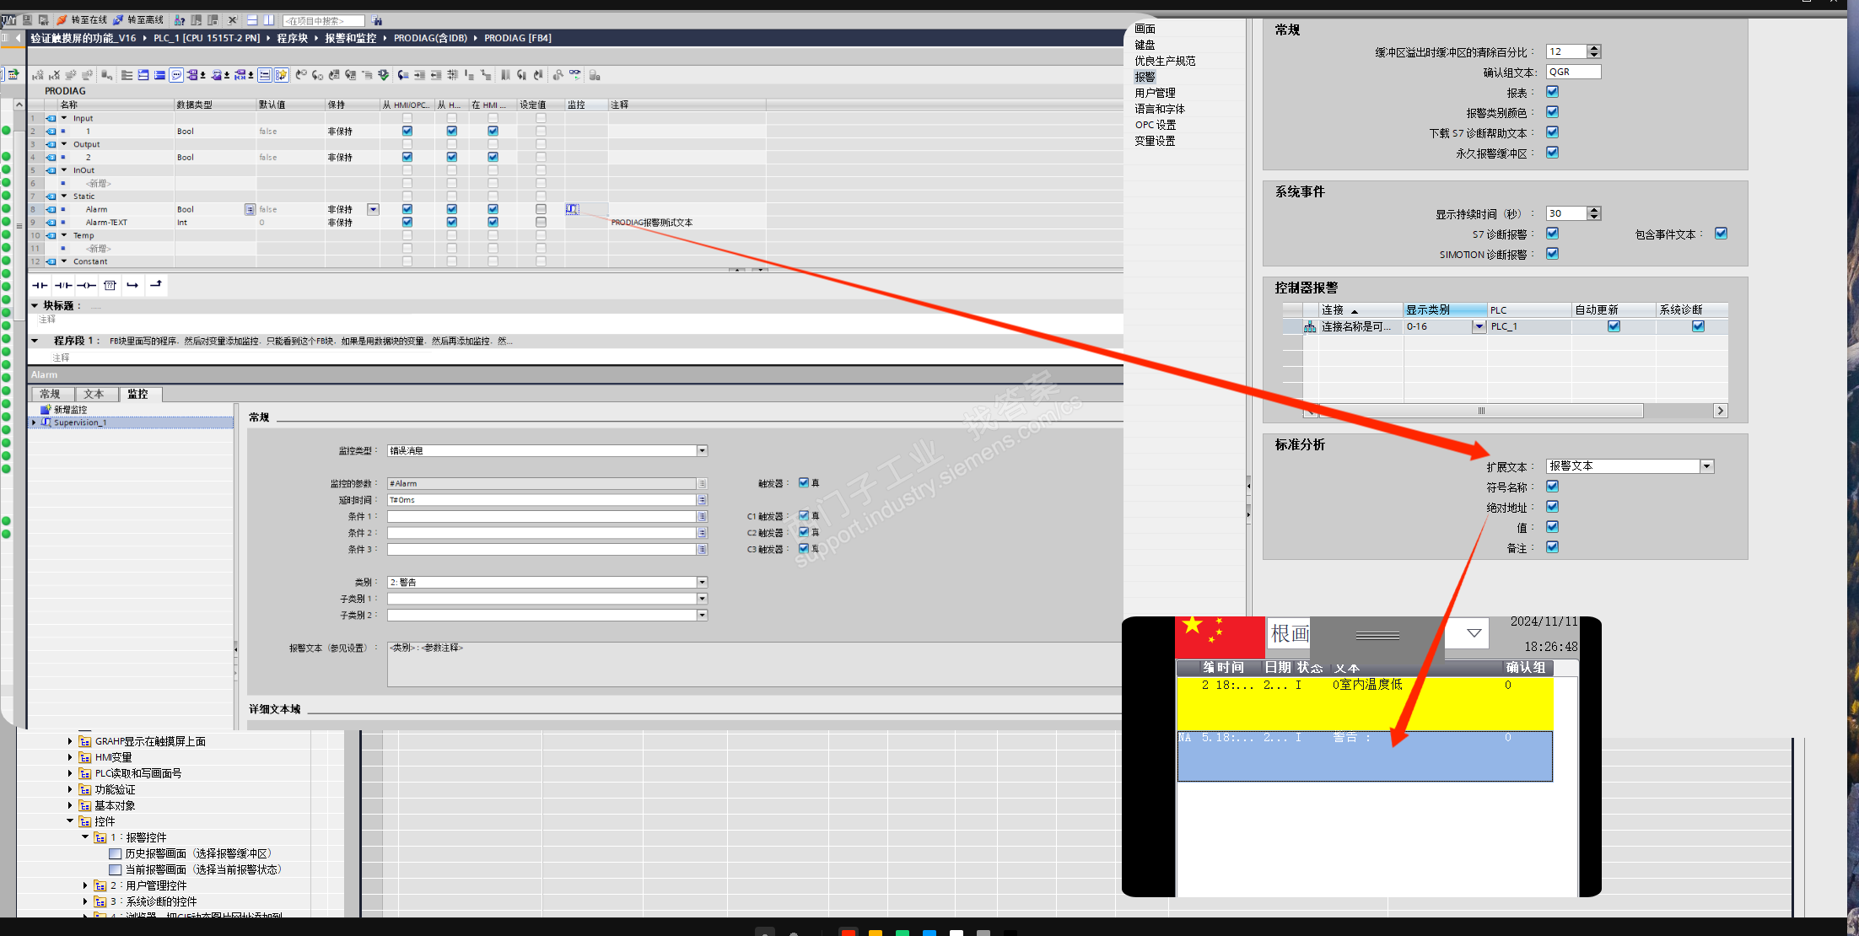Open the 监控类型 dropdown list
Screen dimensions: 1859x936
(702, 451)
